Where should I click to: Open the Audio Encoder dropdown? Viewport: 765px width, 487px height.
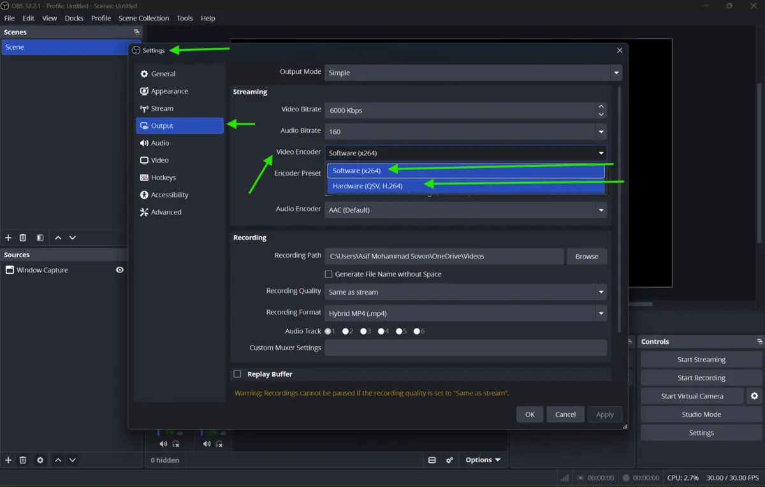coord(465,209)
